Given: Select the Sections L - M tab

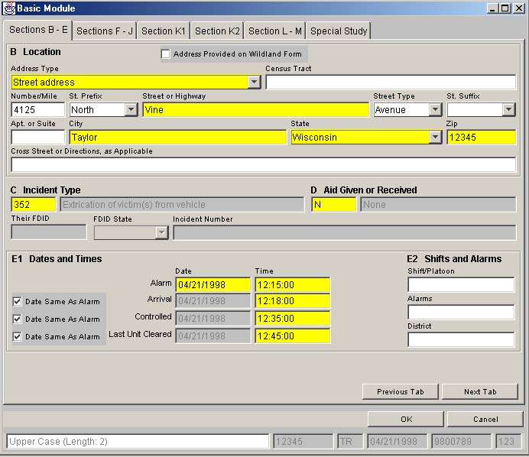Looking at the screenshot, I should pyautogui.click(x=275, y=31).
